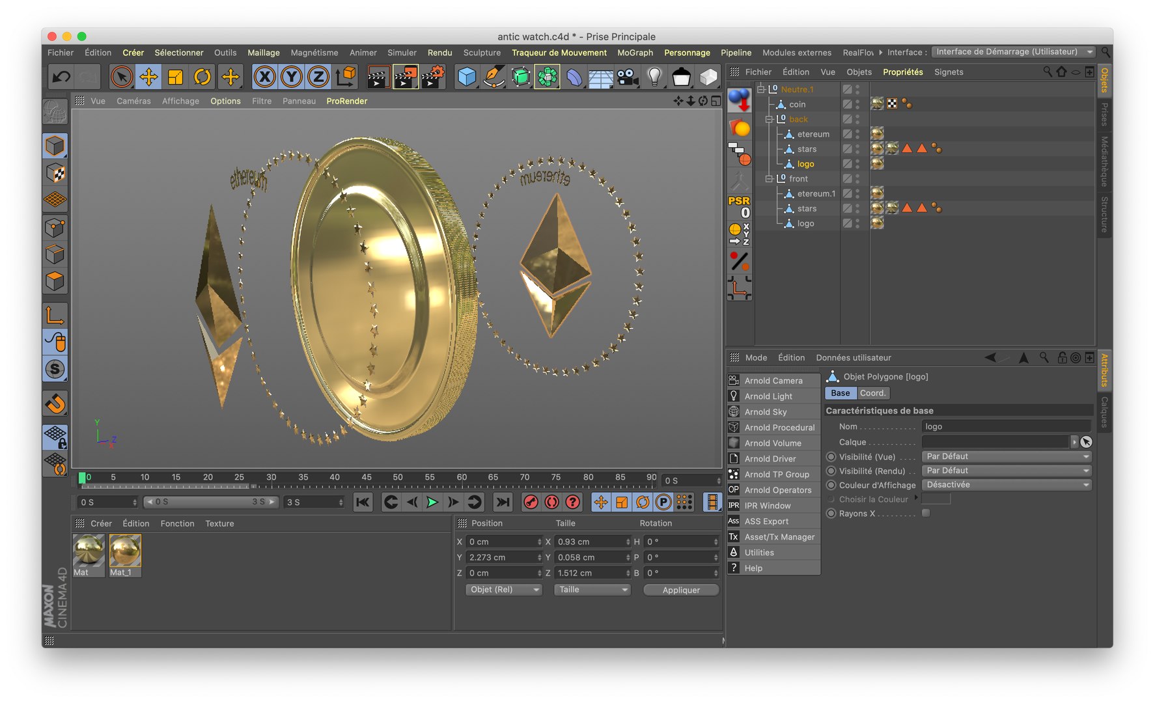The height and width of the screenshot is (703, 1155).
Task: Open Arnold Sky entry
Action: [773, 412]
